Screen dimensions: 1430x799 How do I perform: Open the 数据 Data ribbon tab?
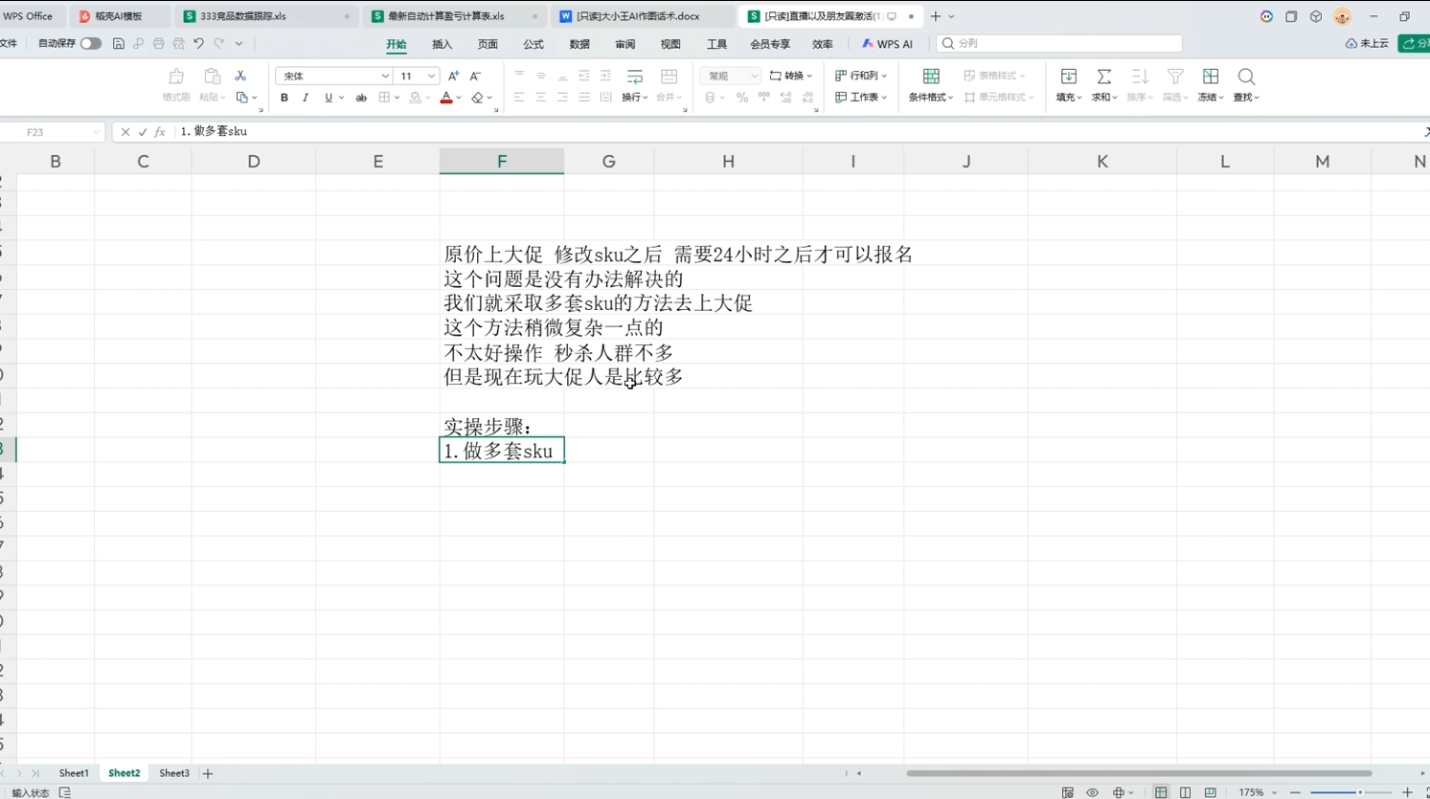tap(579, 44)
